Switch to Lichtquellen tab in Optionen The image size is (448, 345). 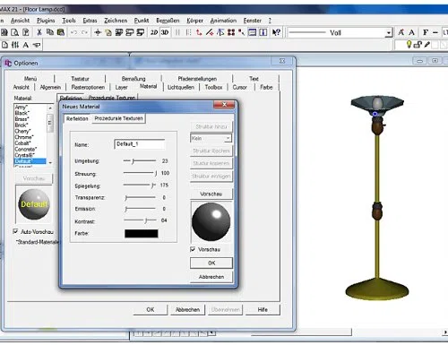click(181, 87)
